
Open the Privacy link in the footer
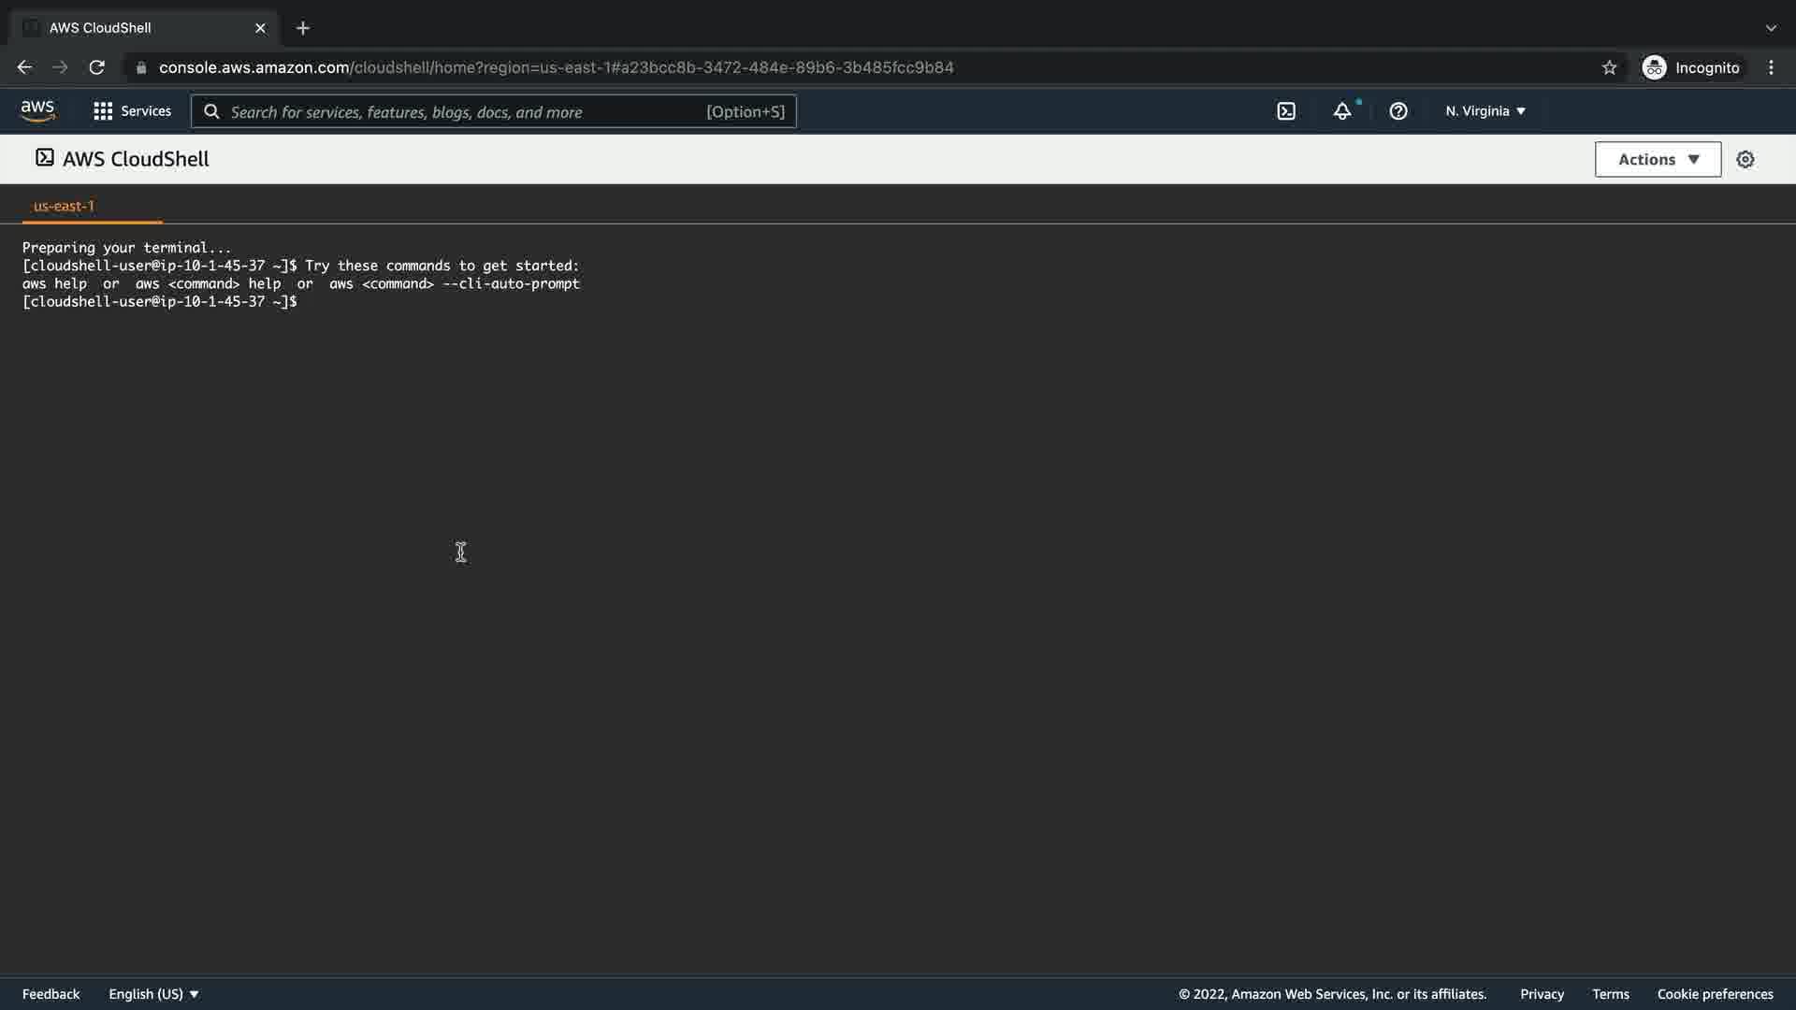coord(1542,994)
